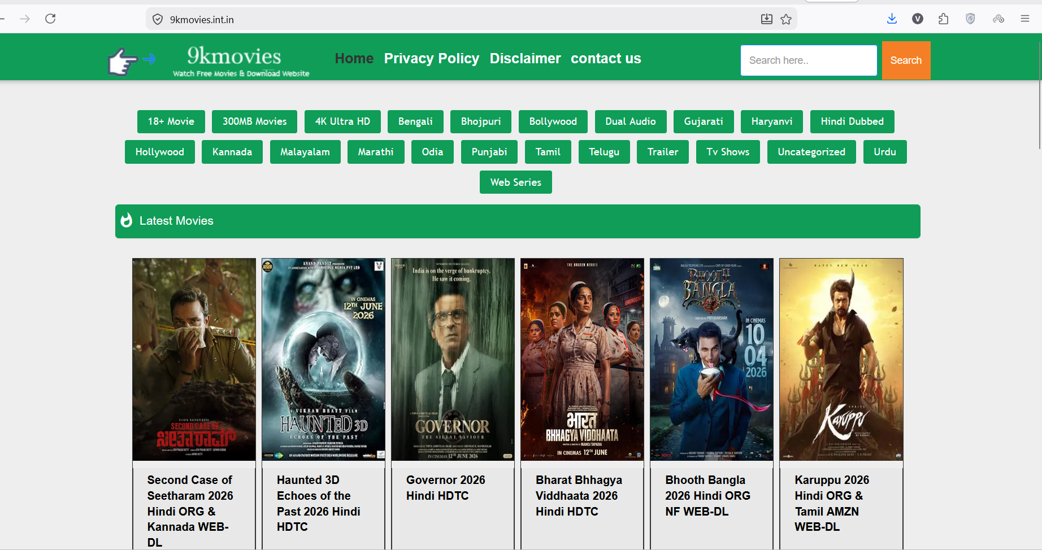Go forward using the browser forward arrow
This screenshot has width=1042, height=550.
pyautogui.click(x=25, y=19)
